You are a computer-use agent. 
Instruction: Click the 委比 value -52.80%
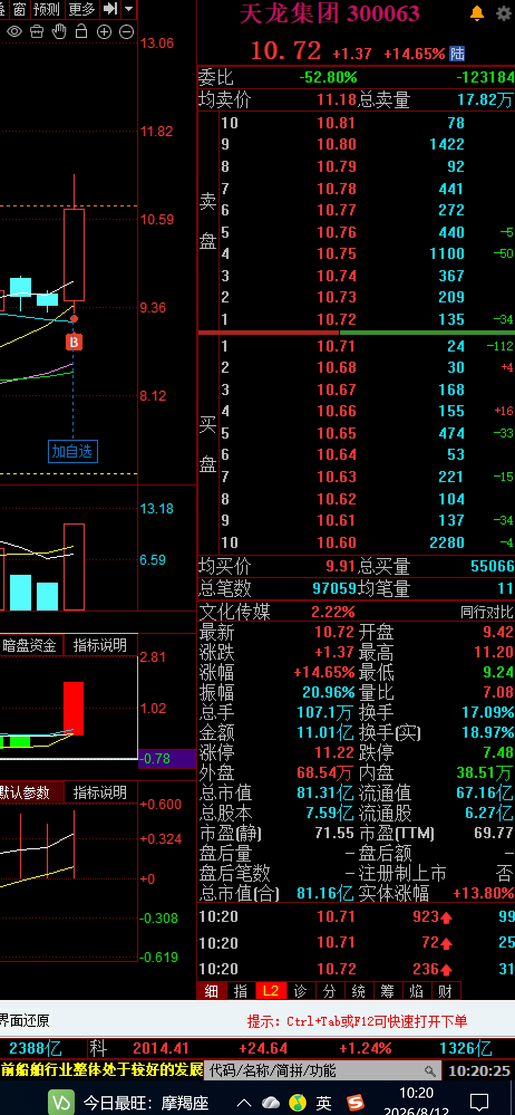pyautogui.click(x=328, y=77)
